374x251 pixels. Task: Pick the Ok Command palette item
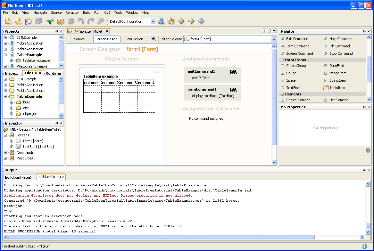pyautogui.click(x=337, y=46)
